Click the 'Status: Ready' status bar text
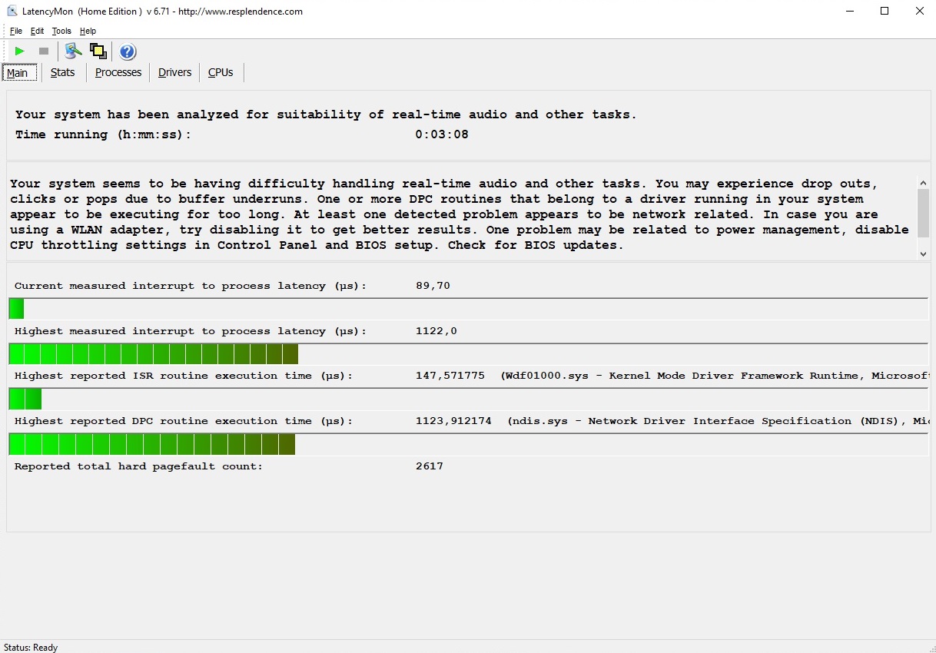This screenshot has width=936, height=653. [x=31, y=648]
